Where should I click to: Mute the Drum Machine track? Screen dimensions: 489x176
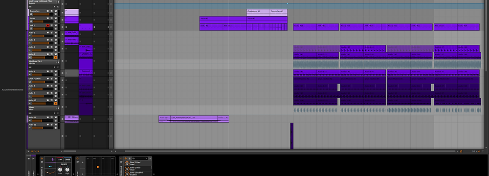pos(56,79)
